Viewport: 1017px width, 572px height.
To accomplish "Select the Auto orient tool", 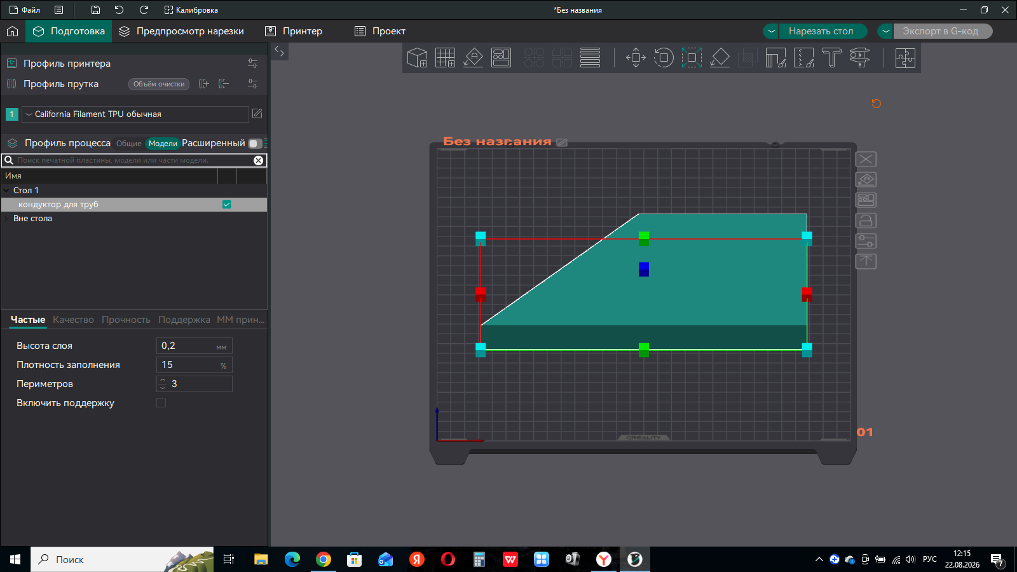I will click(x=473, y=58).
